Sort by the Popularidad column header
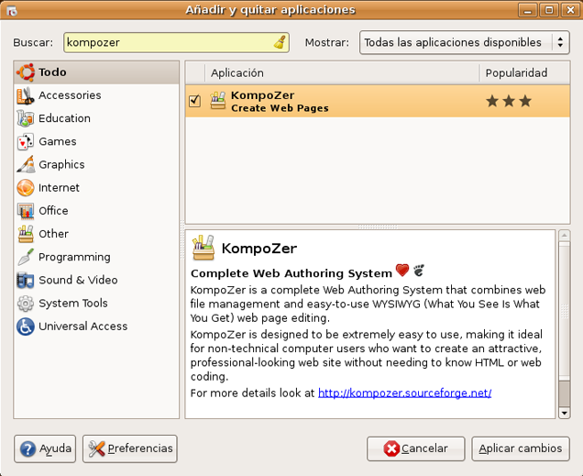This screenshot has height=476, width=583. point(524,72)
